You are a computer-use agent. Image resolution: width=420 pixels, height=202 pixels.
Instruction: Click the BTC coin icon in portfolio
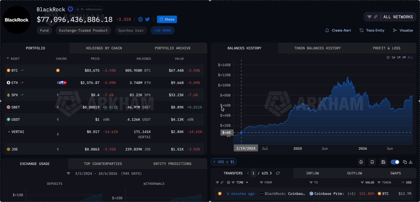point(8,70)
